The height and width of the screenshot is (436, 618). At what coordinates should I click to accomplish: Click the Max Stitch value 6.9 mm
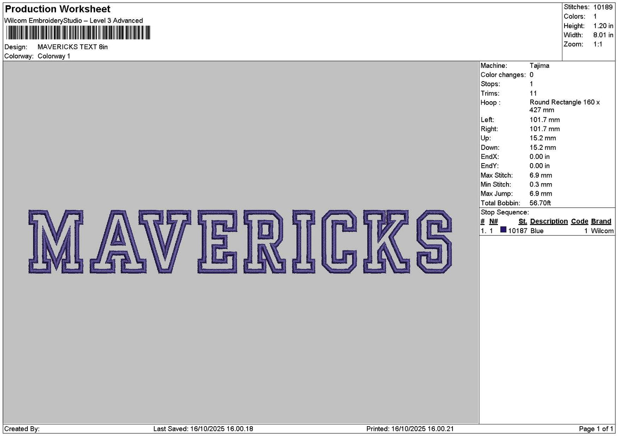click(541, 176)
